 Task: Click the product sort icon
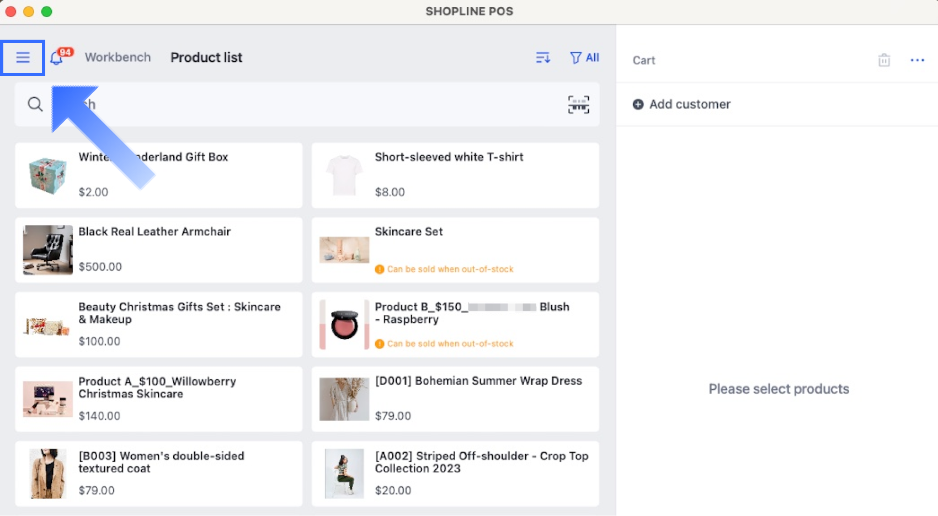click(543, 57)
